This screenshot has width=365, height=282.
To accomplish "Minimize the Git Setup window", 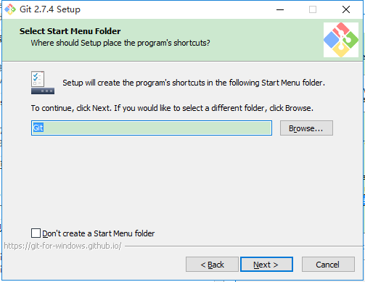I will click(x=280, y=9).
